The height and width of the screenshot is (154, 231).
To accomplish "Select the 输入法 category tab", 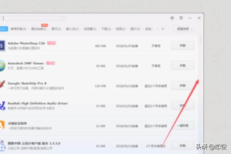I will tap(72, 28).
